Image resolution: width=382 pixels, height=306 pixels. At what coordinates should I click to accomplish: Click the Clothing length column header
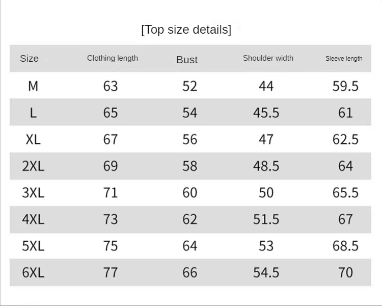(x=113, y=58)
